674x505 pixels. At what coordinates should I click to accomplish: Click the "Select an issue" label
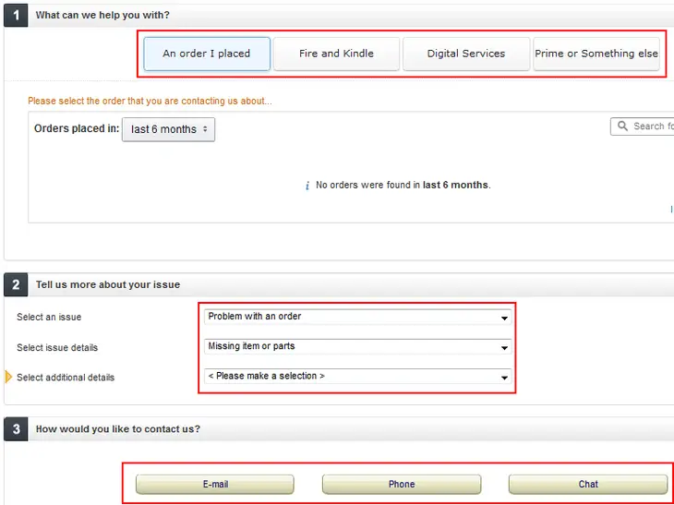pos(49,318)
